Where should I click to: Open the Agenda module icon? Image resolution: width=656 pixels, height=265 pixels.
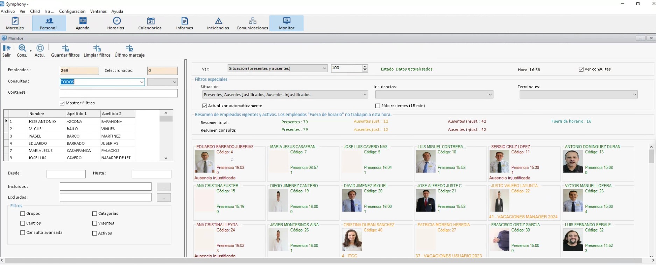pyautogui.click(x=83, y=21)
